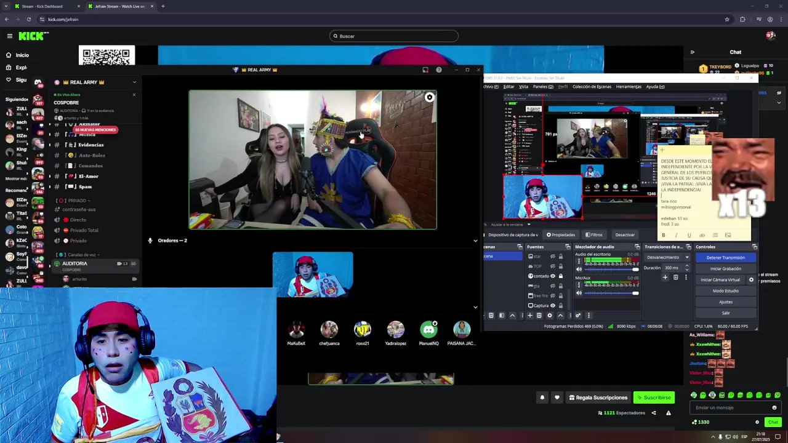Click OBS Propiedades button
Image resolution: width=788 pixels, height=443 pixels.
561,234
